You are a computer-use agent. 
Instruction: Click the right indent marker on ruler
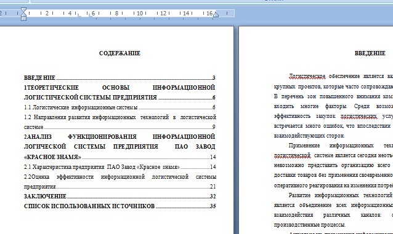216,15
